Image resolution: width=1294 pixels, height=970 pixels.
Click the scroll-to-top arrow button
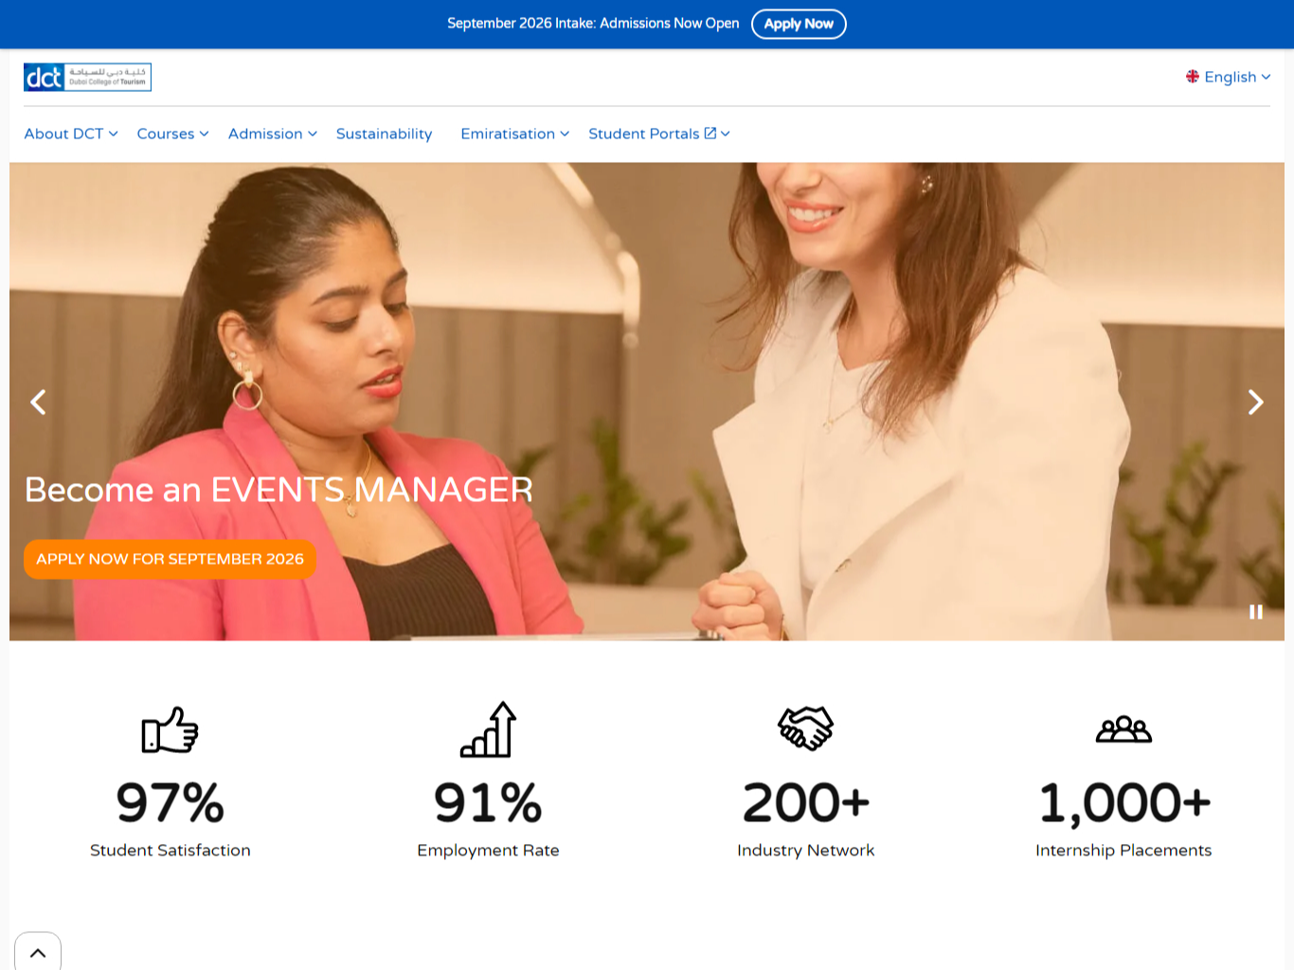[x=38, y=952]
